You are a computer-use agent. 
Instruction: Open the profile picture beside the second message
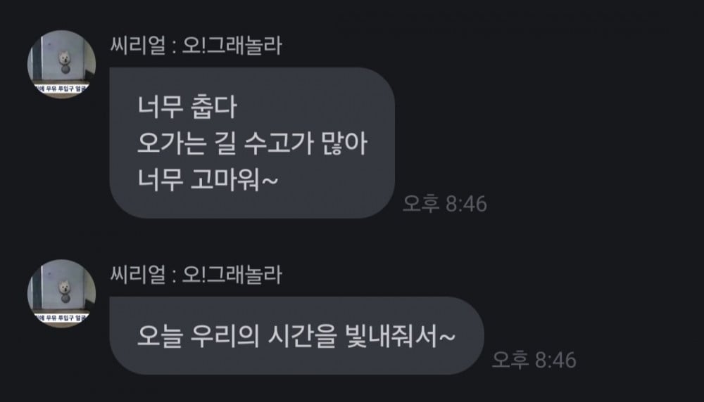click(61, 294)
